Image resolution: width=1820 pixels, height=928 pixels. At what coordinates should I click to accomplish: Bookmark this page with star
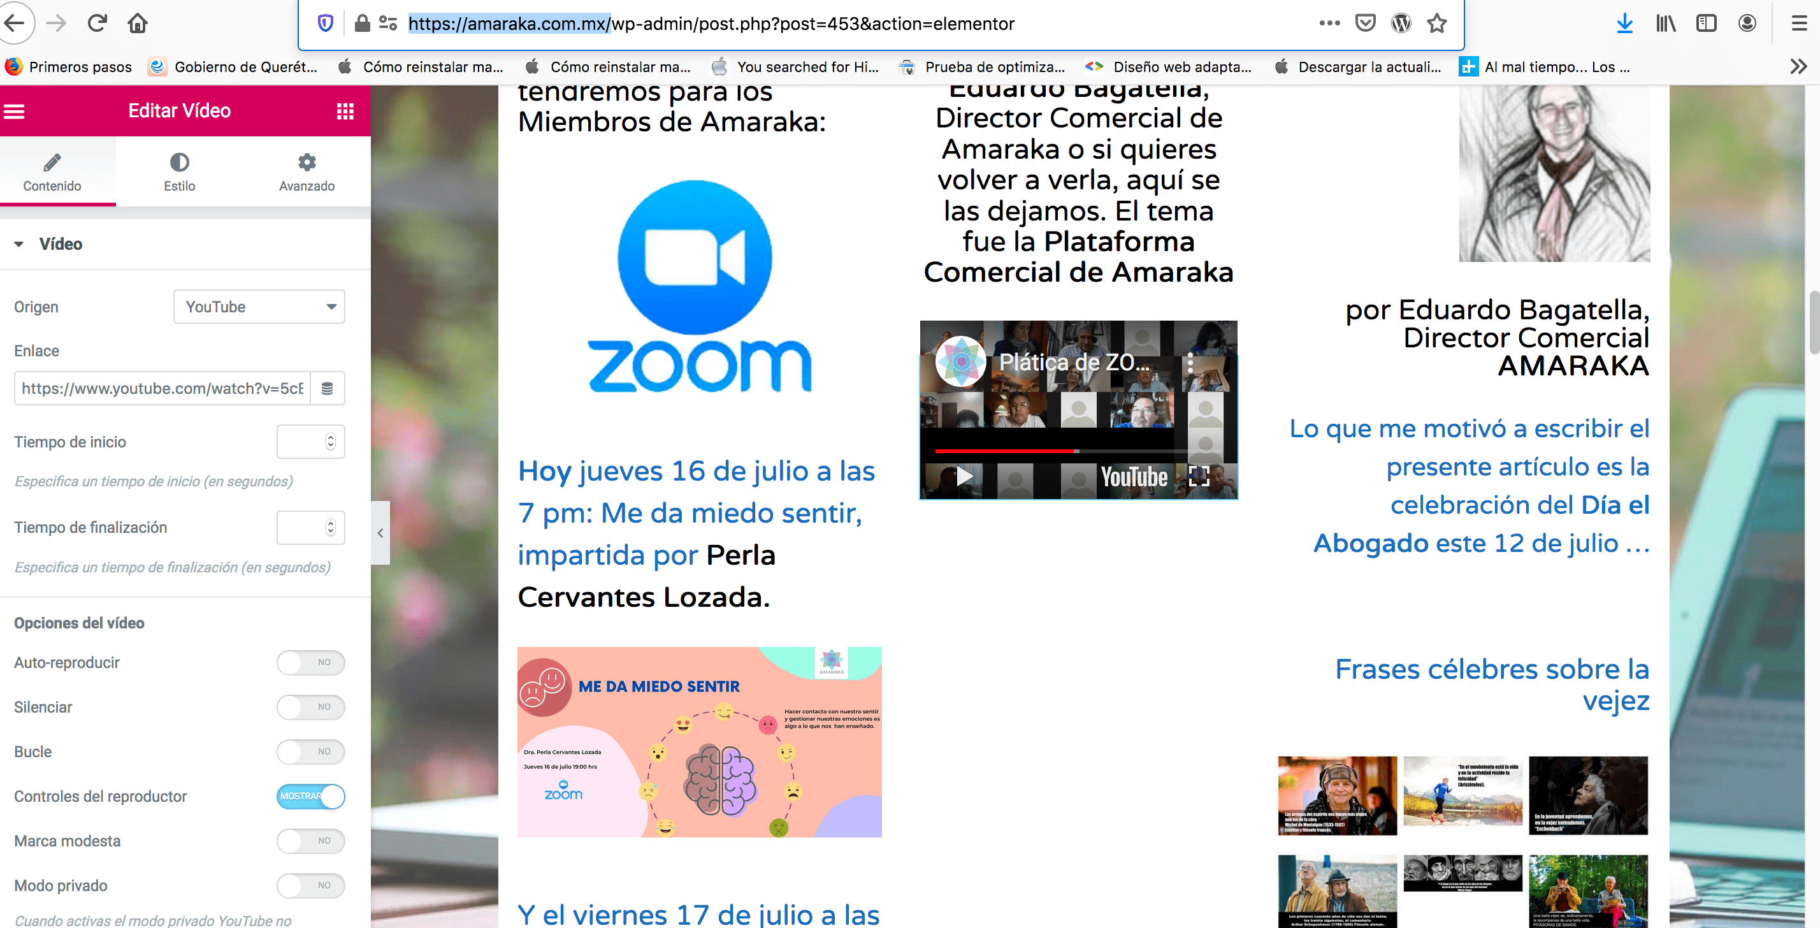pyautogui.click(x=1436, y=24)
